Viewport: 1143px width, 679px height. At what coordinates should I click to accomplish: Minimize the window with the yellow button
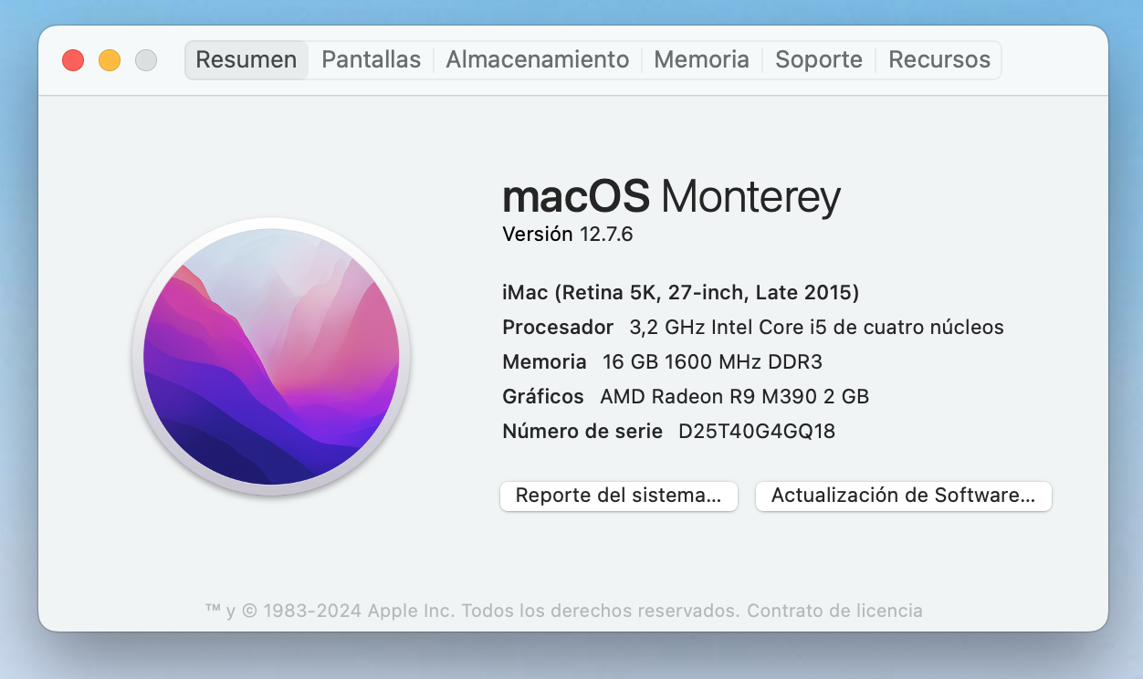pos(110,60)
